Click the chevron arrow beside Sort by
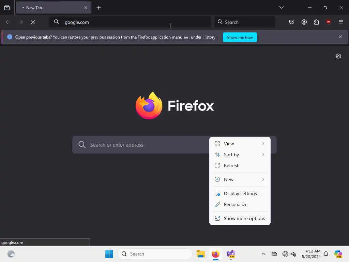The image size is (349, 262). (263, 155)
